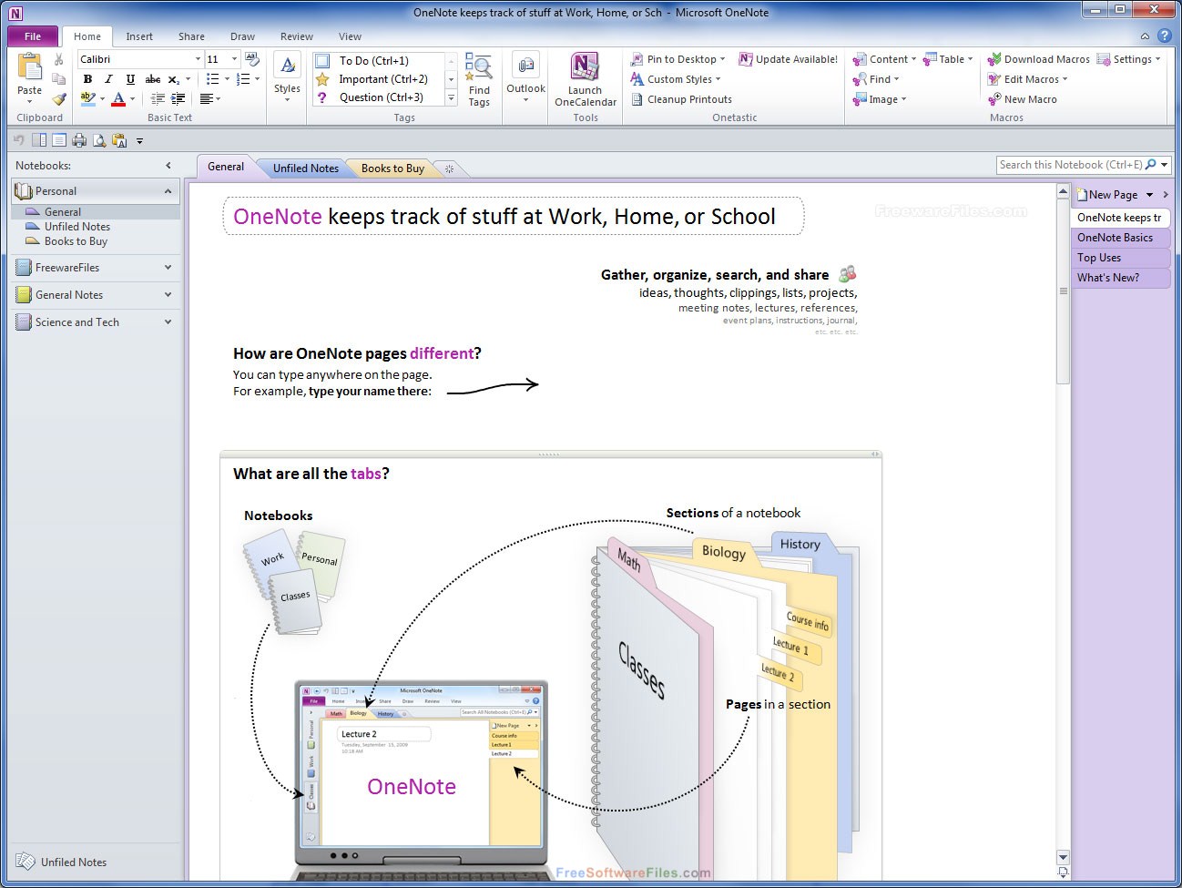Click the Bullets list icon
This screenshot has width=1182, height=888.
point(212,79)
